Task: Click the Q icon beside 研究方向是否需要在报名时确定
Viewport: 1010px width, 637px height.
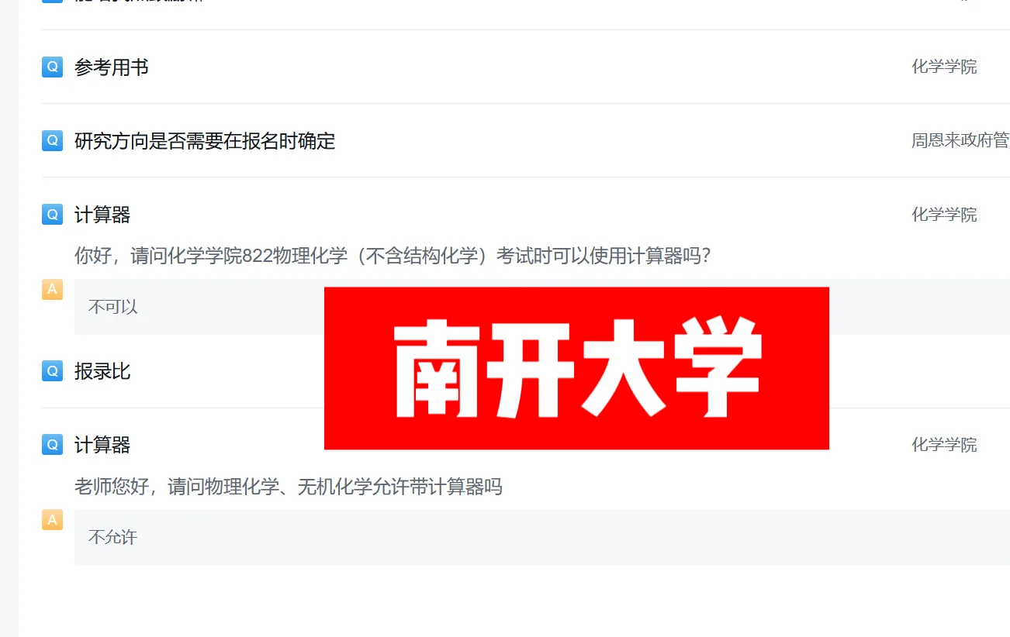Action: coord(52,140)
